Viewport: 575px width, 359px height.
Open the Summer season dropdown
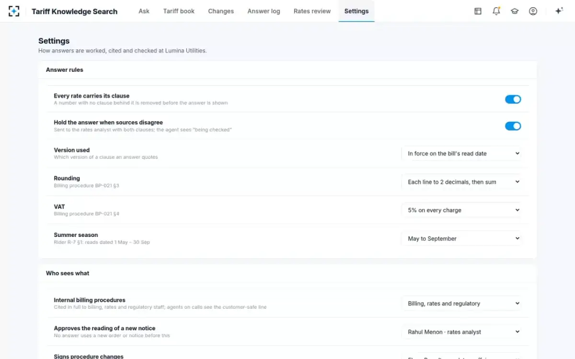click(461, 238)
